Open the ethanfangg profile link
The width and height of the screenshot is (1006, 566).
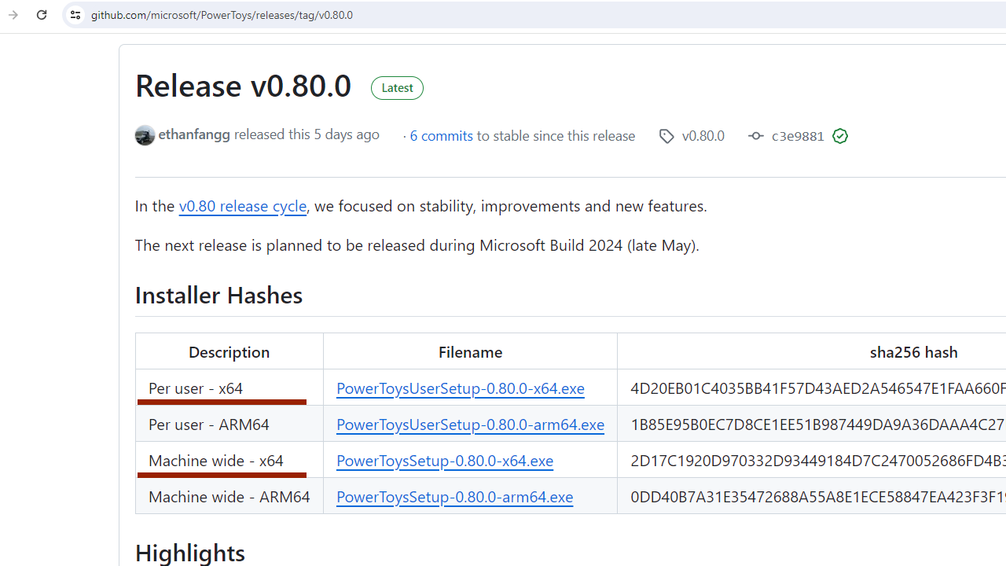(194, 134)
